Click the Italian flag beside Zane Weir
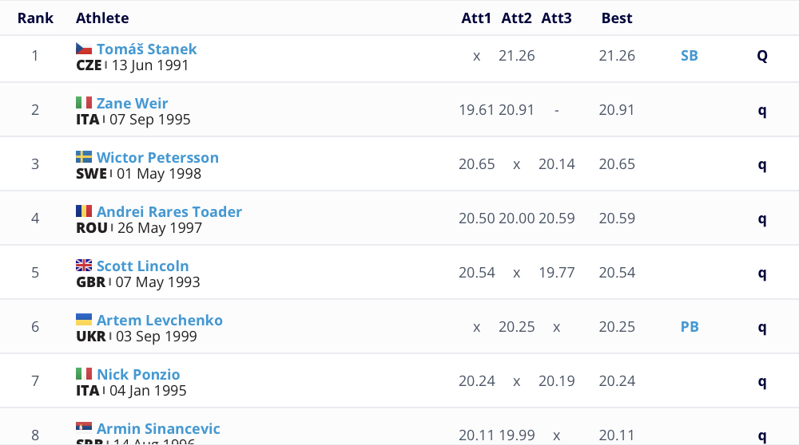The height and width of the screenshot is (445, 799). tap(84, 103)
